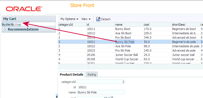Sort by the name column header
203x98 pixels.
coord(129,25)
